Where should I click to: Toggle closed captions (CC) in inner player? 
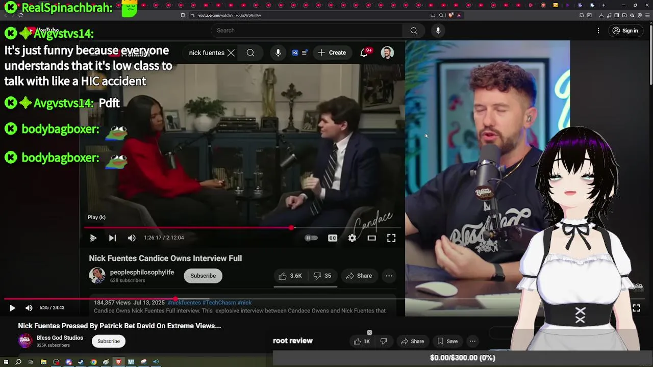point(333,238)
